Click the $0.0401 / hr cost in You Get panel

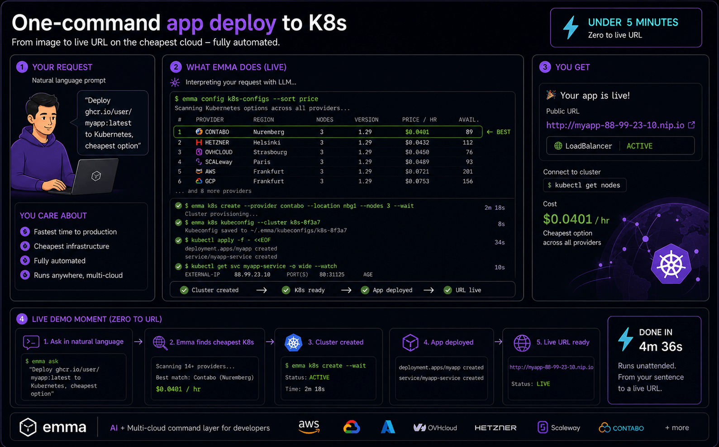click(576, 220)
